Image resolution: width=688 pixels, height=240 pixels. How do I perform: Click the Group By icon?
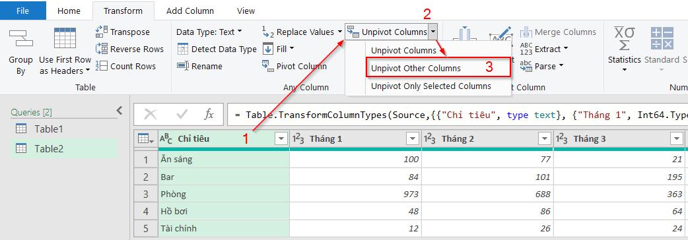point(20,38)
